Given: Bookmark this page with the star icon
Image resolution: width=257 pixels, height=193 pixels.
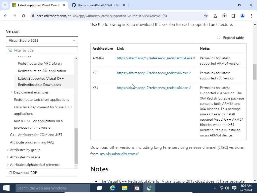Looking at the screenshot, I should (206, 16).
